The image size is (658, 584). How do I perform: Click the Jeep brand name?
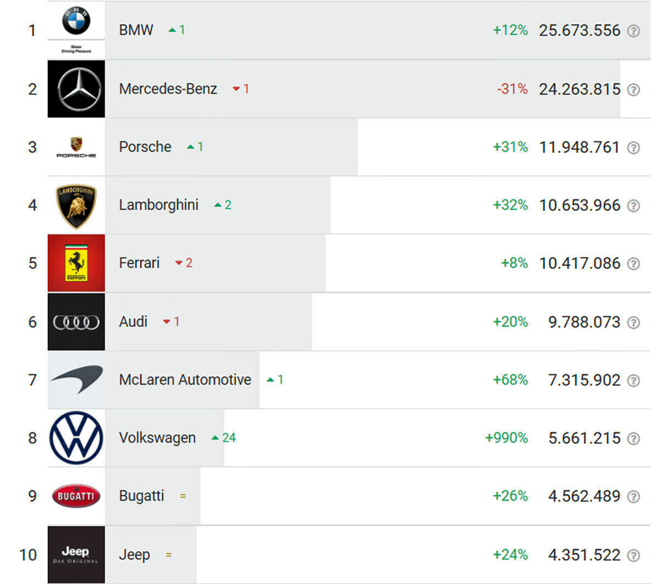click(134, 554)
